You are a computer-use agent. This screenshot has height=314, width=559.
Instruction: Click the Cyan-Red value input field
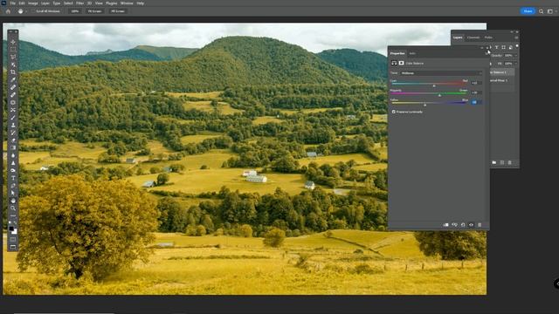pyautogui.click(x=476, y=83)
